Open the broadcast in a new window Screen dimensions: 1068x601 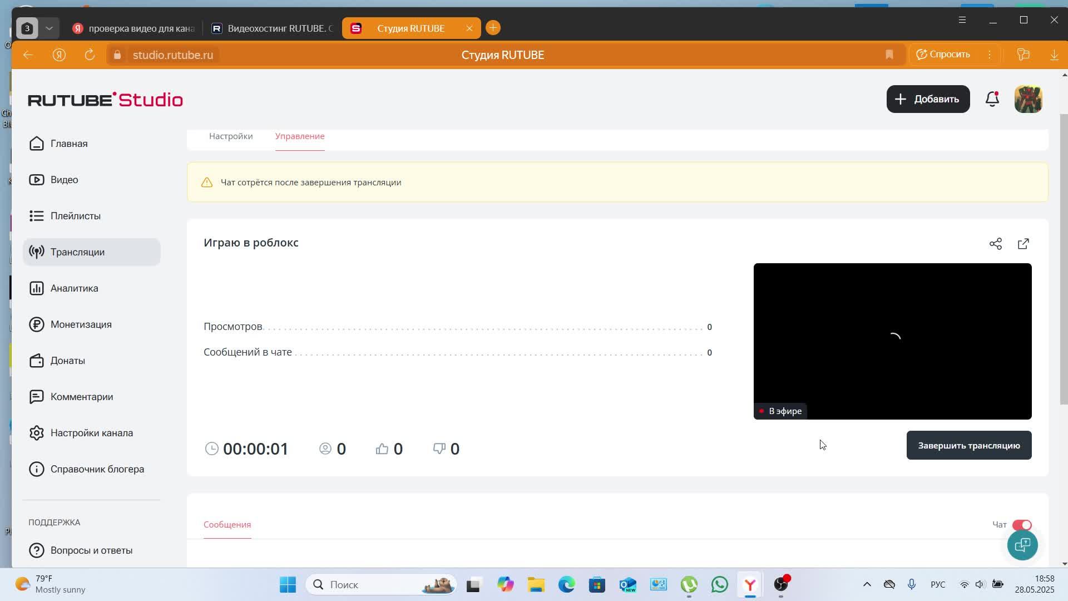pyautogui.click(x=1023, y=244)
